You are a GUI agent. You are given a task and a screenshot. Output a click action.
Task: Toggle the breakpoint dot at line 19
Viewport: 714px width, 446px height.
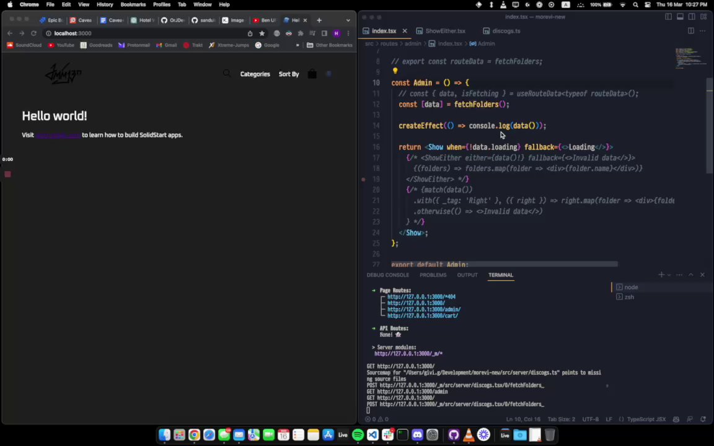tap(363, 179)
